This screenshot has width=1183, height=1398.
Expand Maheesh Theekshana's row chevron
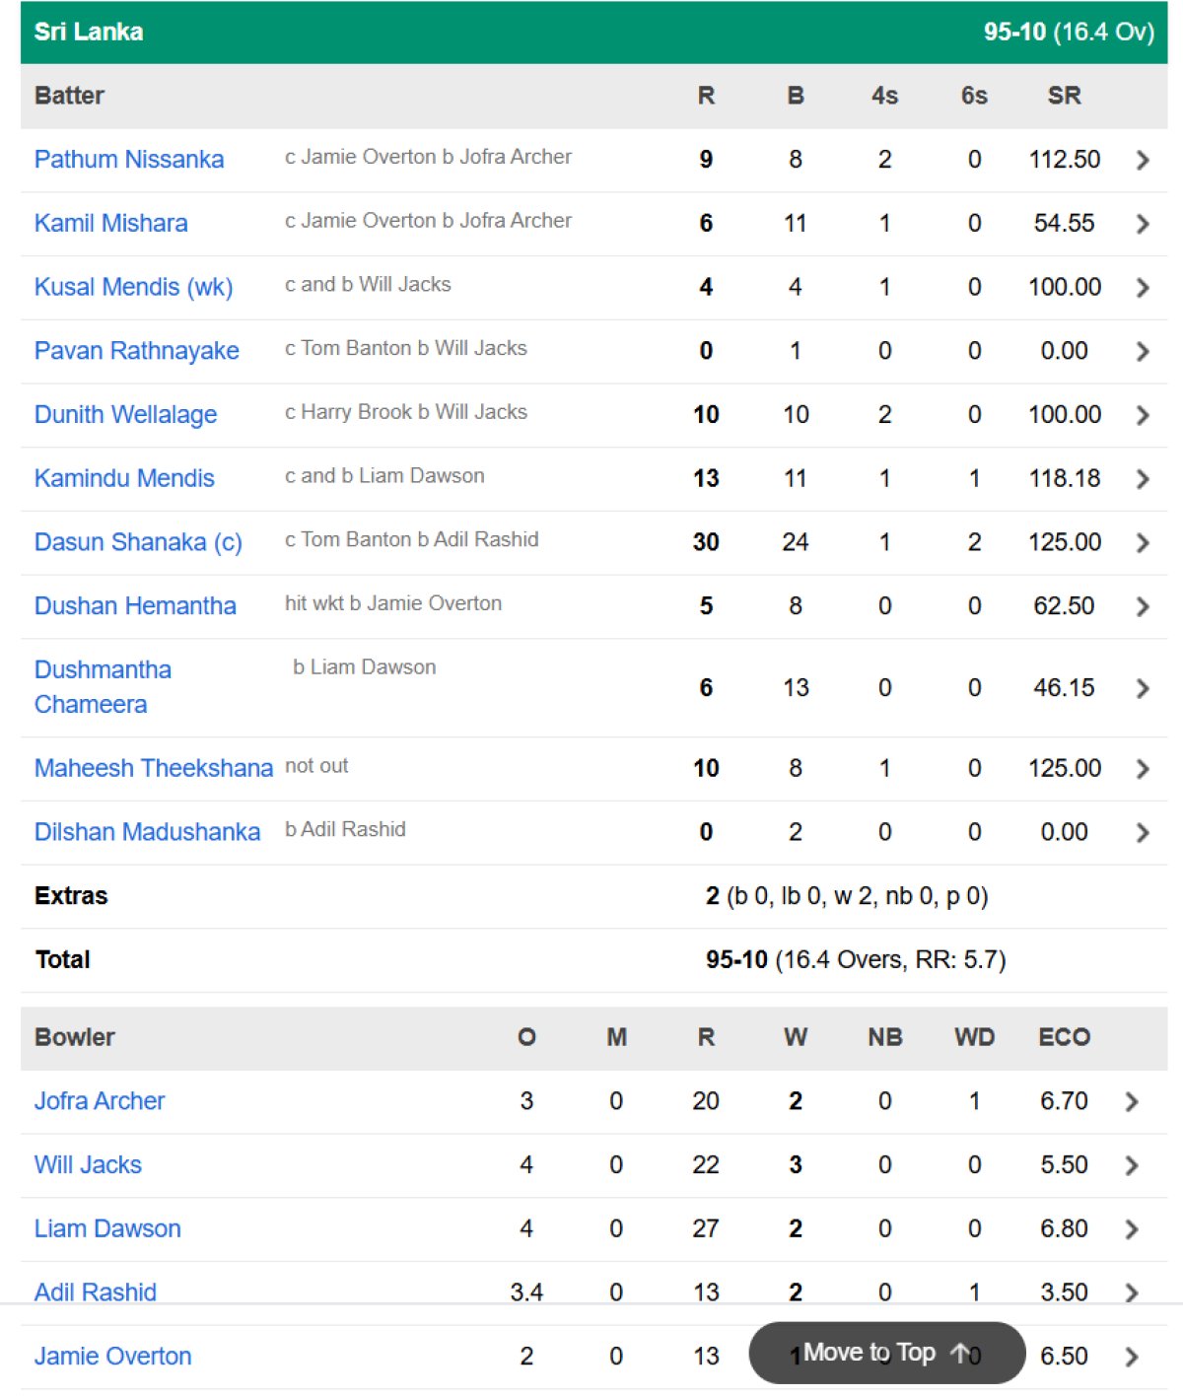pos(1143,768)
